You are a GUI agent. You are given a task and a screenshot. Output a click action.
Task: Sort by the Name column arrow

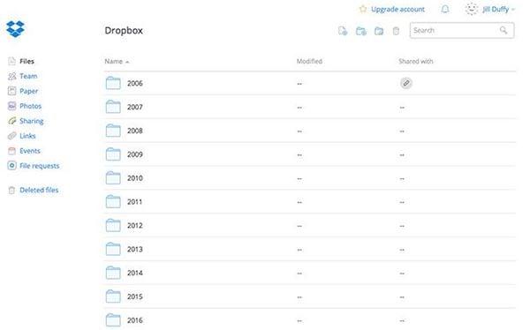coord(127,62)
